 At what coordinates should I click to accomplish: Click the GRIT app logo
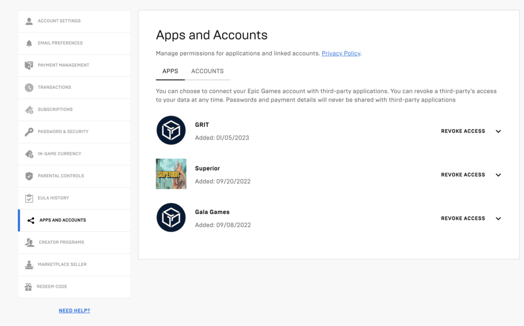[171, 130]
